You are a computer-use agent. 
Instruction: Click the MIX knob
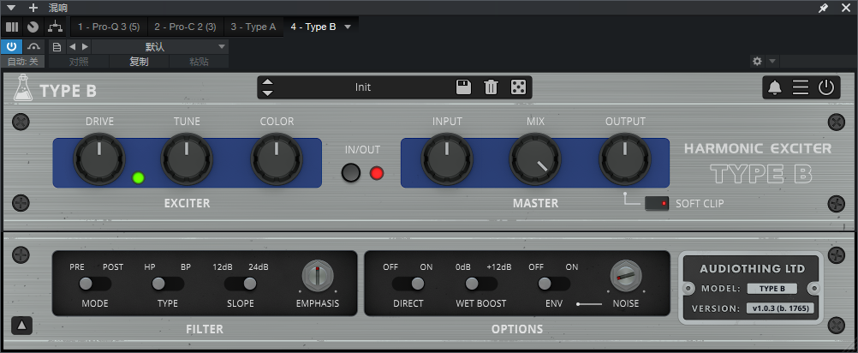(x=535, y=159)
